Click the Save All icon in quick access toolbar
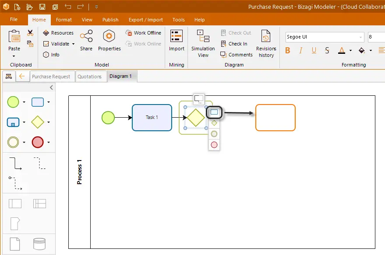The height and width of the screenshot is (255, 385). click(x=55, y=7)
